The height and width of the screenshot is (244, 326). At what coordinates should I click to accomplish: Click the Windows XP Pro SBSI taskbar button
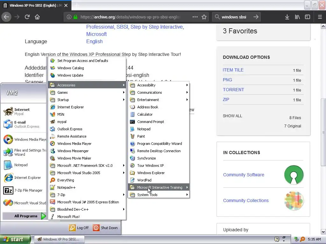(60, 239)
